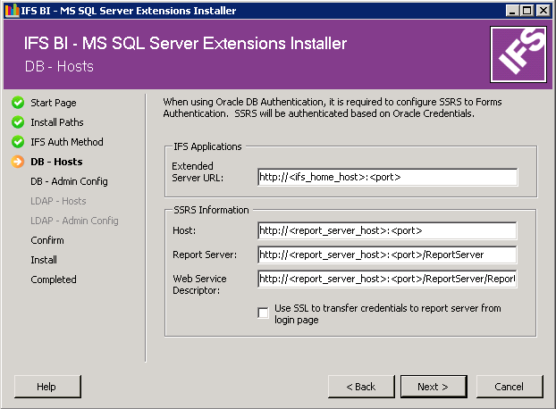Click the green check icon beside Start Page
Viewport: 556px width, 409px height.
[x=17, y=103]
